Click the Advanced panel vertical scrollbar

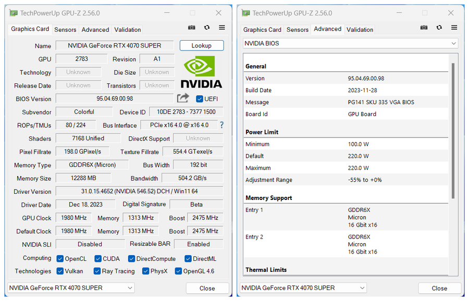point(453,130)
